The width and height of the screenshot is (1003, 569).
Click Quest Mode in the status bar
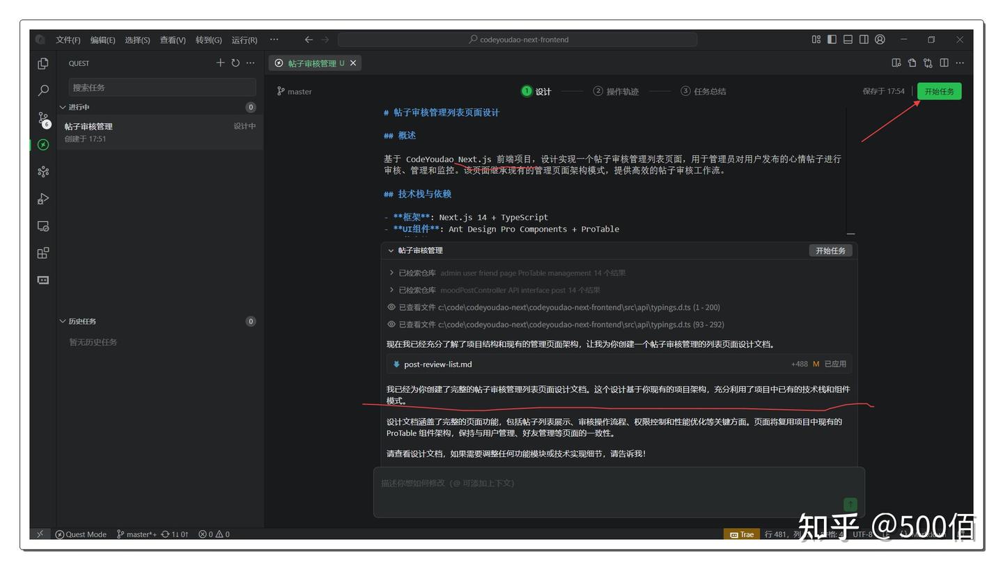point(82,534)
